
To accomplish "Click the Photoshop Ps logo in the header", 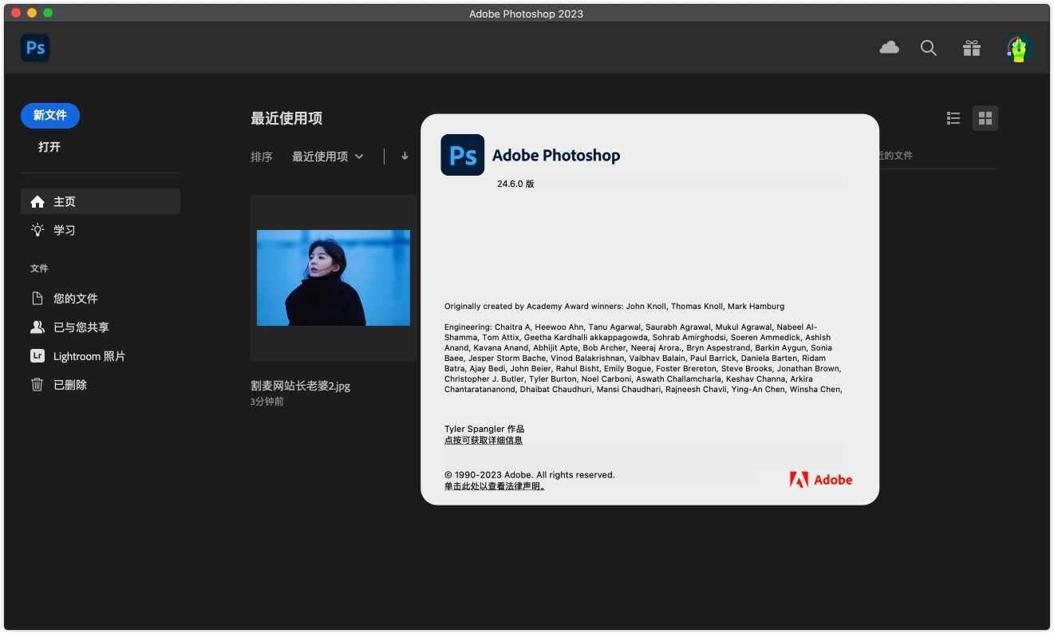I will [x=35, y=48].
